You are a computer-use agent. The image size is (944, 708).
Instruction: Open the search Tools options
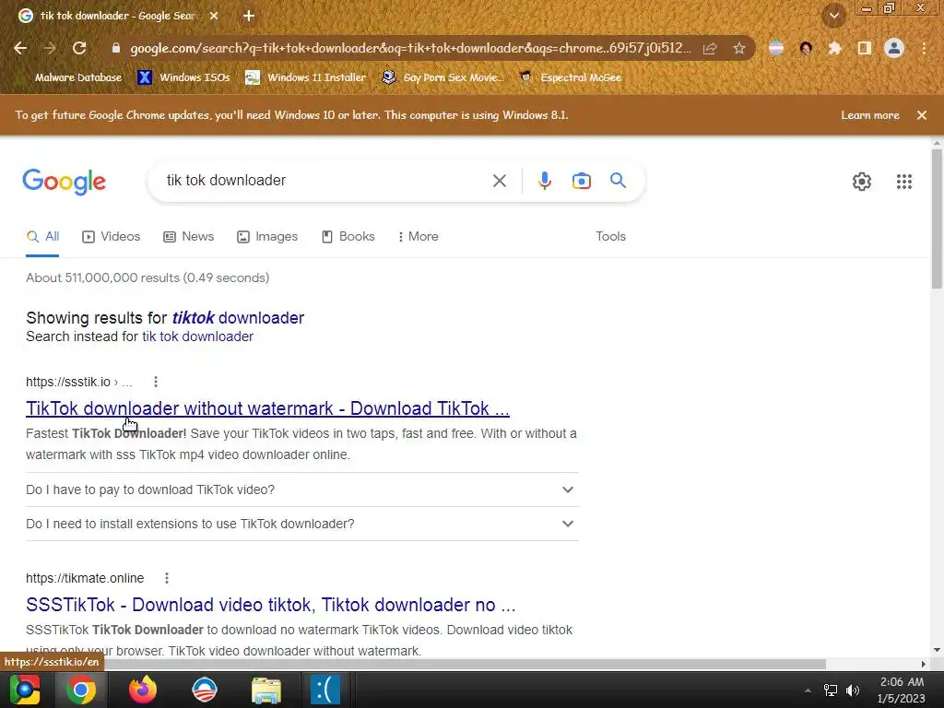(x=610, y=237)
